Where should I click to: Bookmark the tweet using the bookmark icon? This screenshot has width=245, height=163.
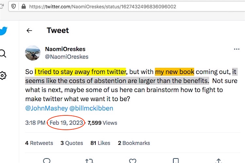coord(176,161)
